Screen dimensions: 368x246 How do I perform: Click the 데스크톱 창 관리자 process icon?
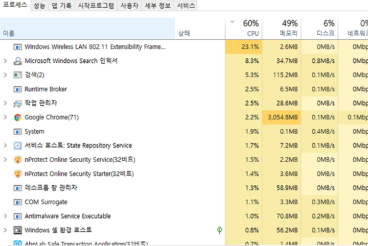pyautogui.click(x=17, y=188)
